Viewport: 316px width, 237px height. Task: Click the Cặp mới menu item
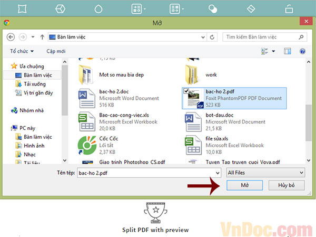[x=56, y=51]
